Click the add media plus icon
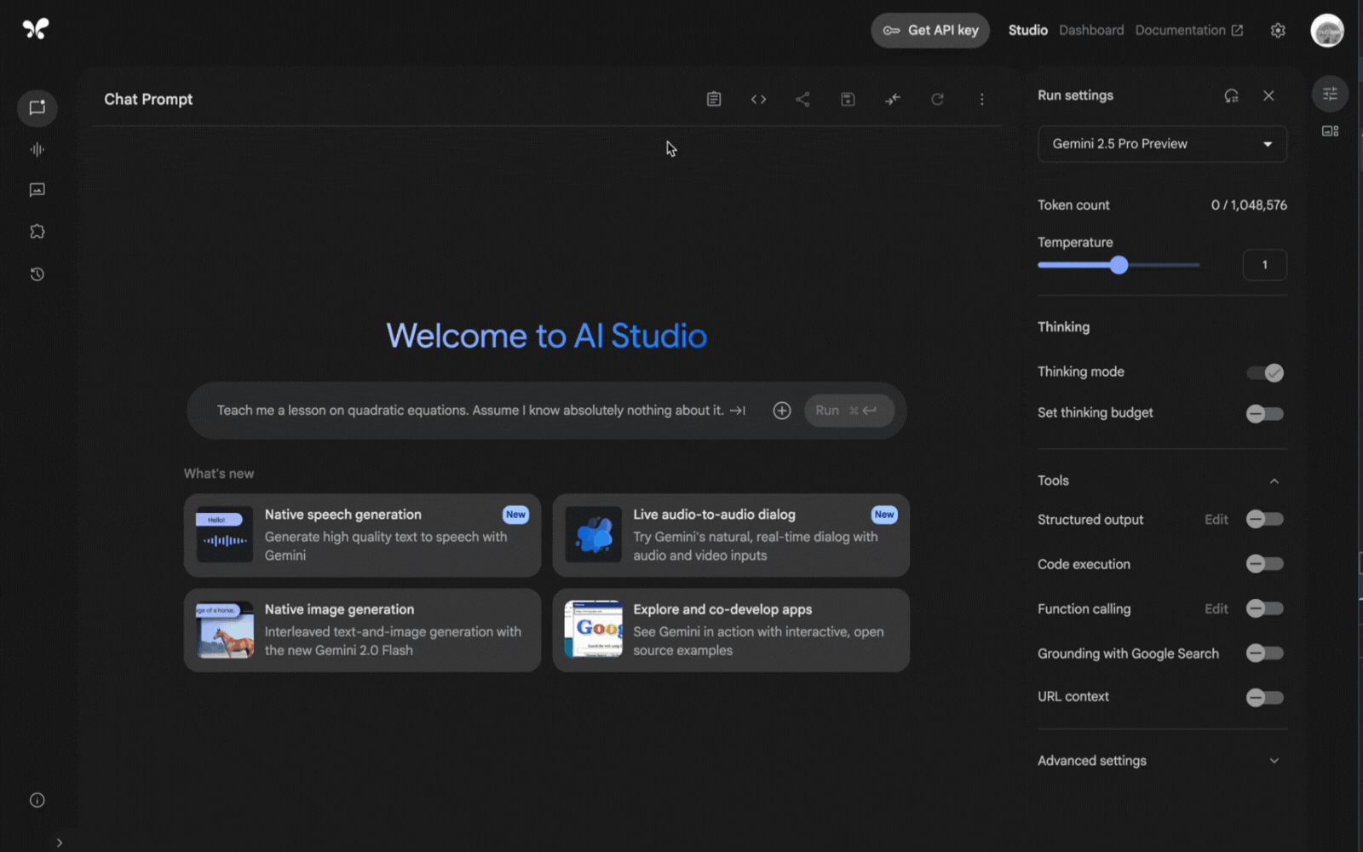The width and height of the screenshot is (1363, 852). (782, 411)
